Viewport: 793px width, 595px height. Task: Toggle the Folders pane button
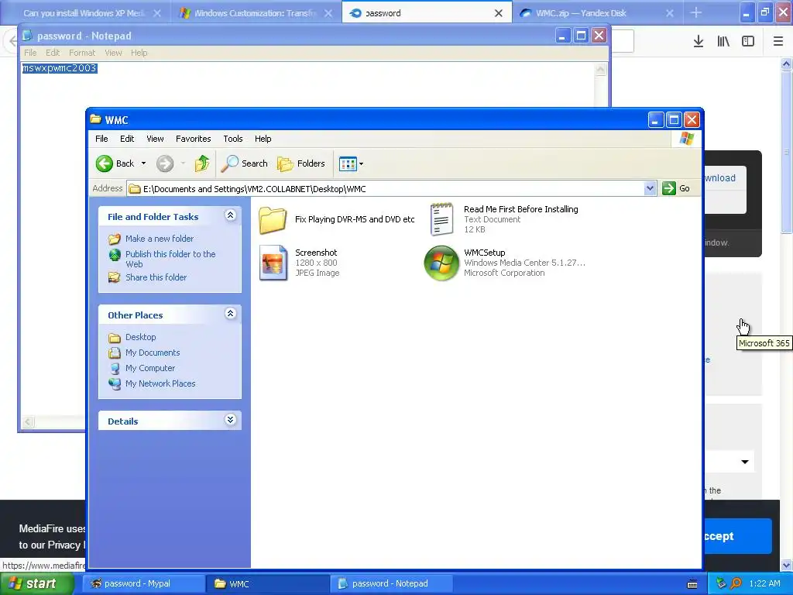301,163
